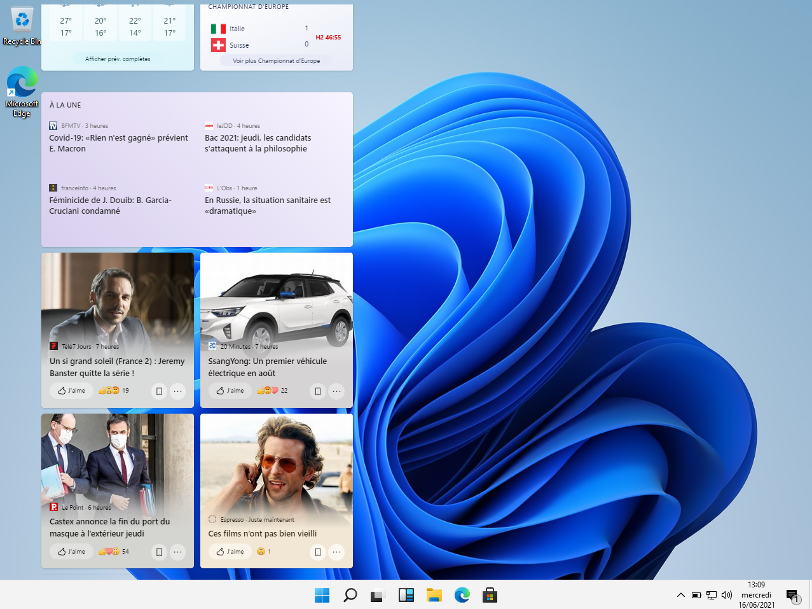Open more options on Castex article card
The height and width of the screenshot is (609, 812).
pos(178,552)
